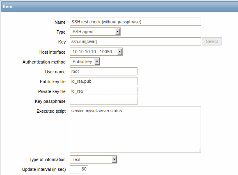Screen dimensions: 238x175
Task: Click the Public key file field
Action: tap(103, 81)
